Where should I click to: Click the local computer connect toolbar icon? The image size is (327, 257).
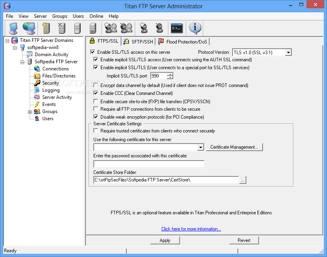point(13,28)
